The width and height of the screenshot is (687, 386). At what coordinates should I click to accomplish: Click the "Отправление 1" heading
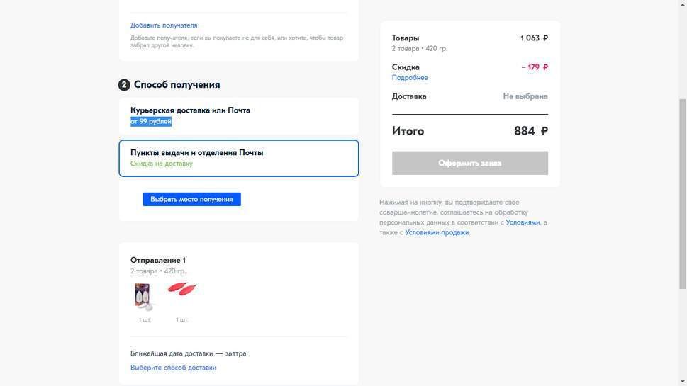click(158, 260)
